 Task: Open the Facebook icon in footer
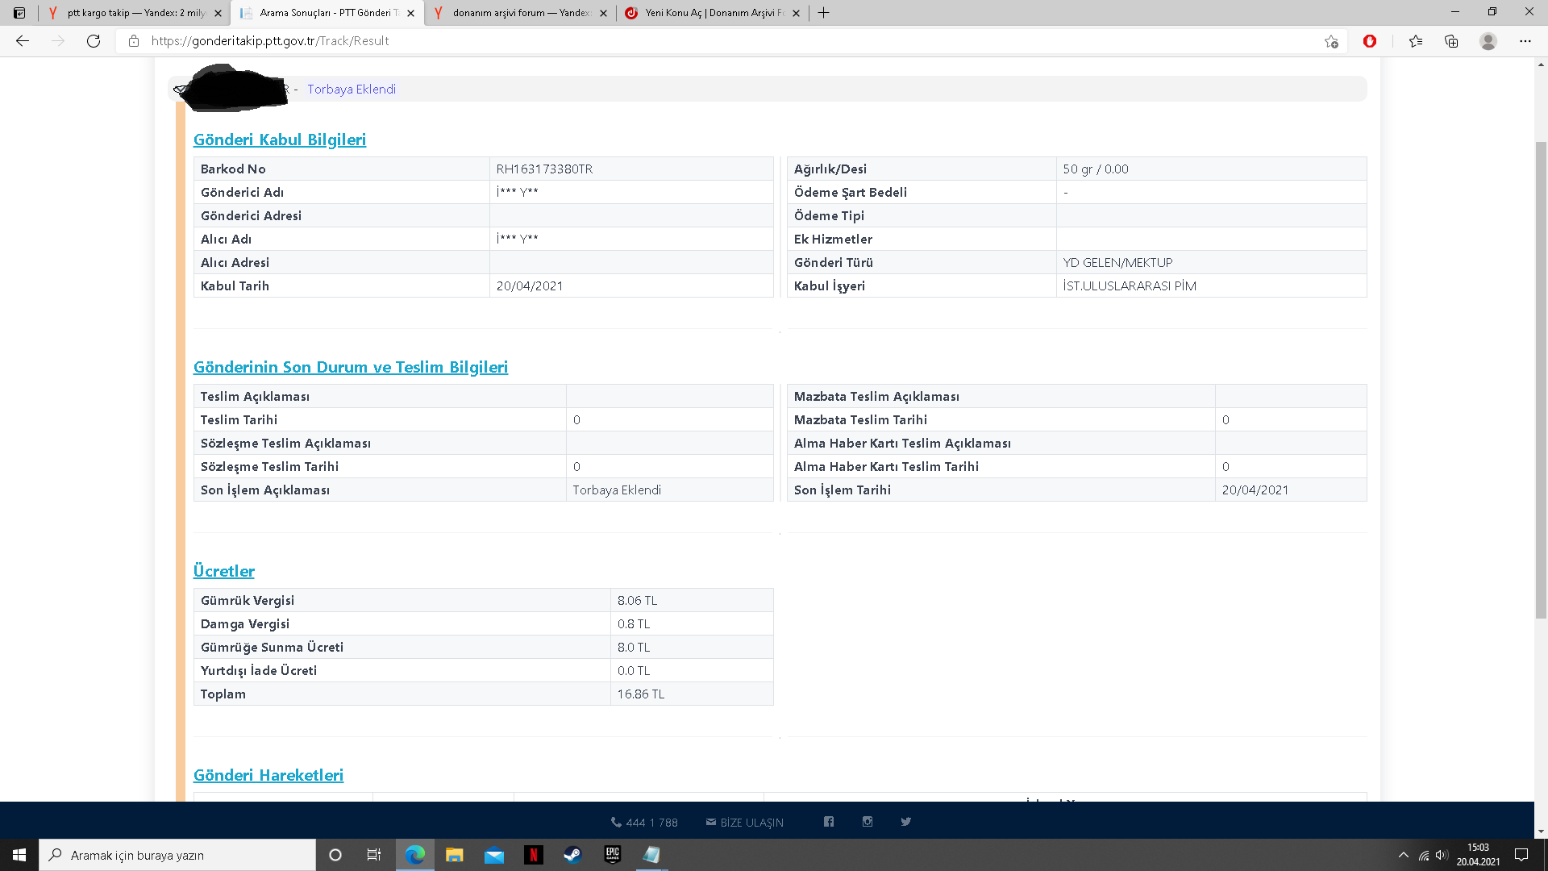(829, 822)
